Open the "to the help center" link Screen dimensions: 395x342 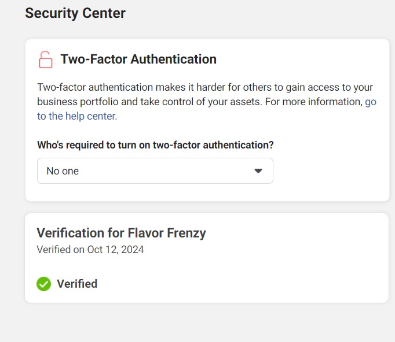pyautogui.click(x=77, y=116)
